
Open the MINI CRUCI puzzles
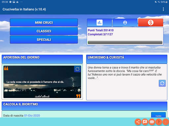[x=44, y=23]
